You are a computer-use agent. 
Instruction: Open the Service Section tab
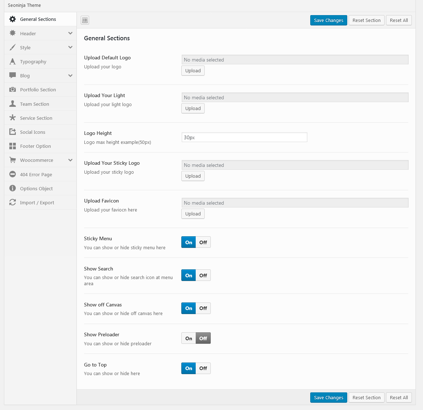tap(41, 118)
